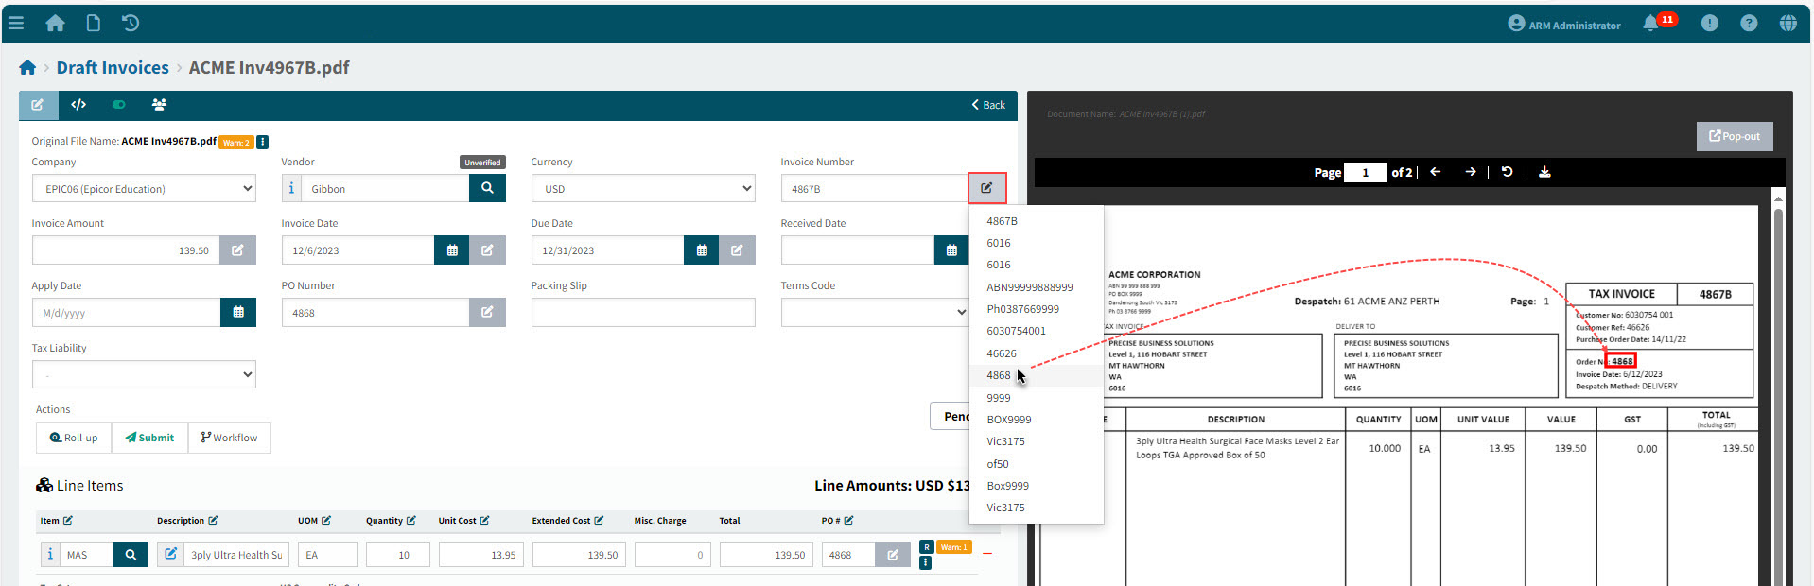Select 6030754001 from the suggestion list
The height and width of the screenshot is (586, 1814).
click(x=1016, y=331)
